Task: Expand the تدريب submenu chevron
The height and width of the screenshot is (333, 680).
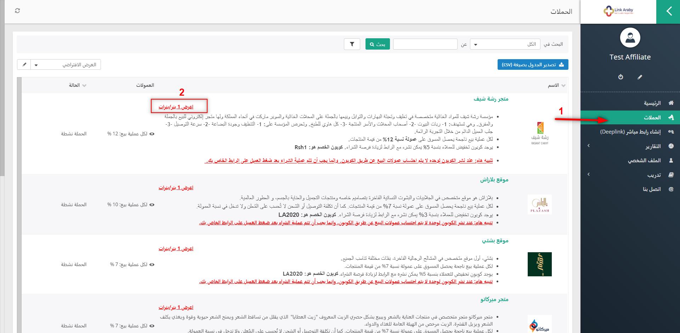Action: coord(589,174)
